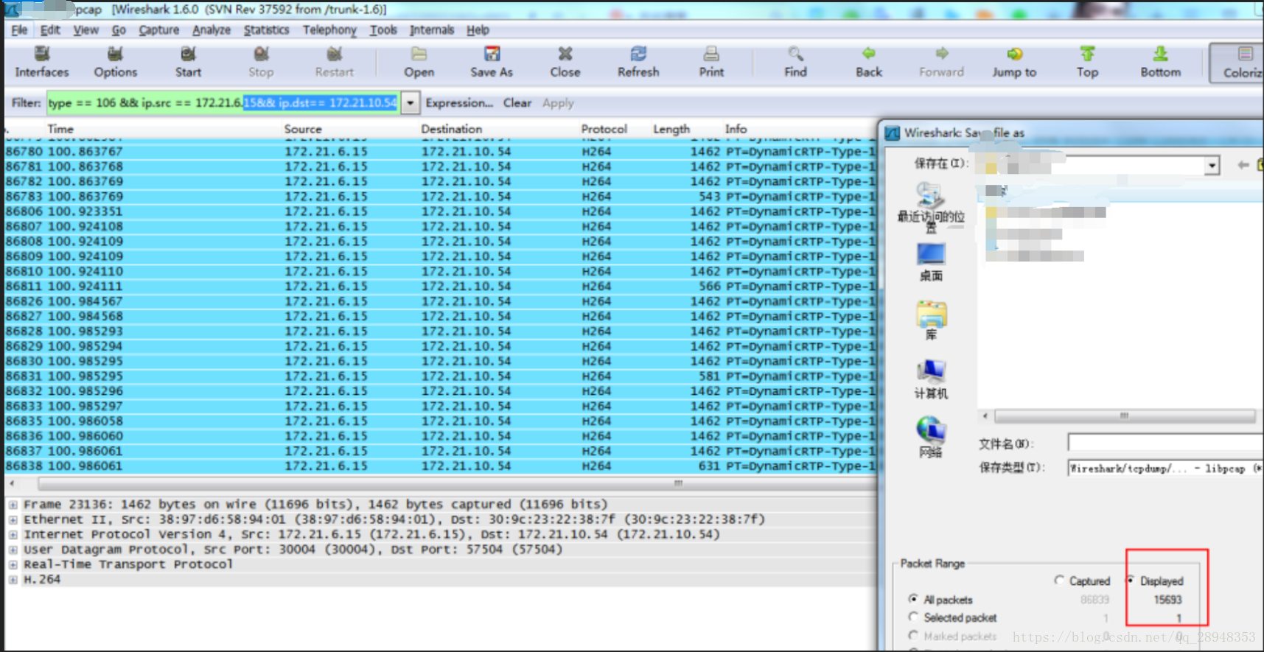
Task: Select the Captured radio button
Action: (x=1059, y=581)
